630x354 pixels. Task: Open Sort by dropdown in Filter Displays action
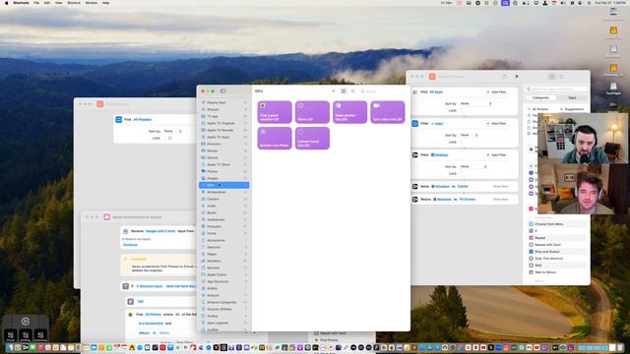473,166
